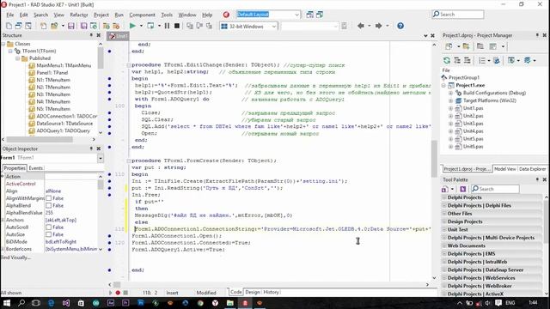Click the editor horizontal scrollbar thumb
Viewport: 550px width, 309px height.
pos(117,284)
